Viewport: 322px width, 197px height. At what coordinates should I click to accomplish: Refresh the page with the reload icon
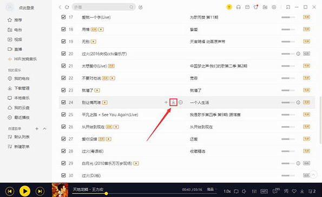pyautogui.click(x=67, y=7)
